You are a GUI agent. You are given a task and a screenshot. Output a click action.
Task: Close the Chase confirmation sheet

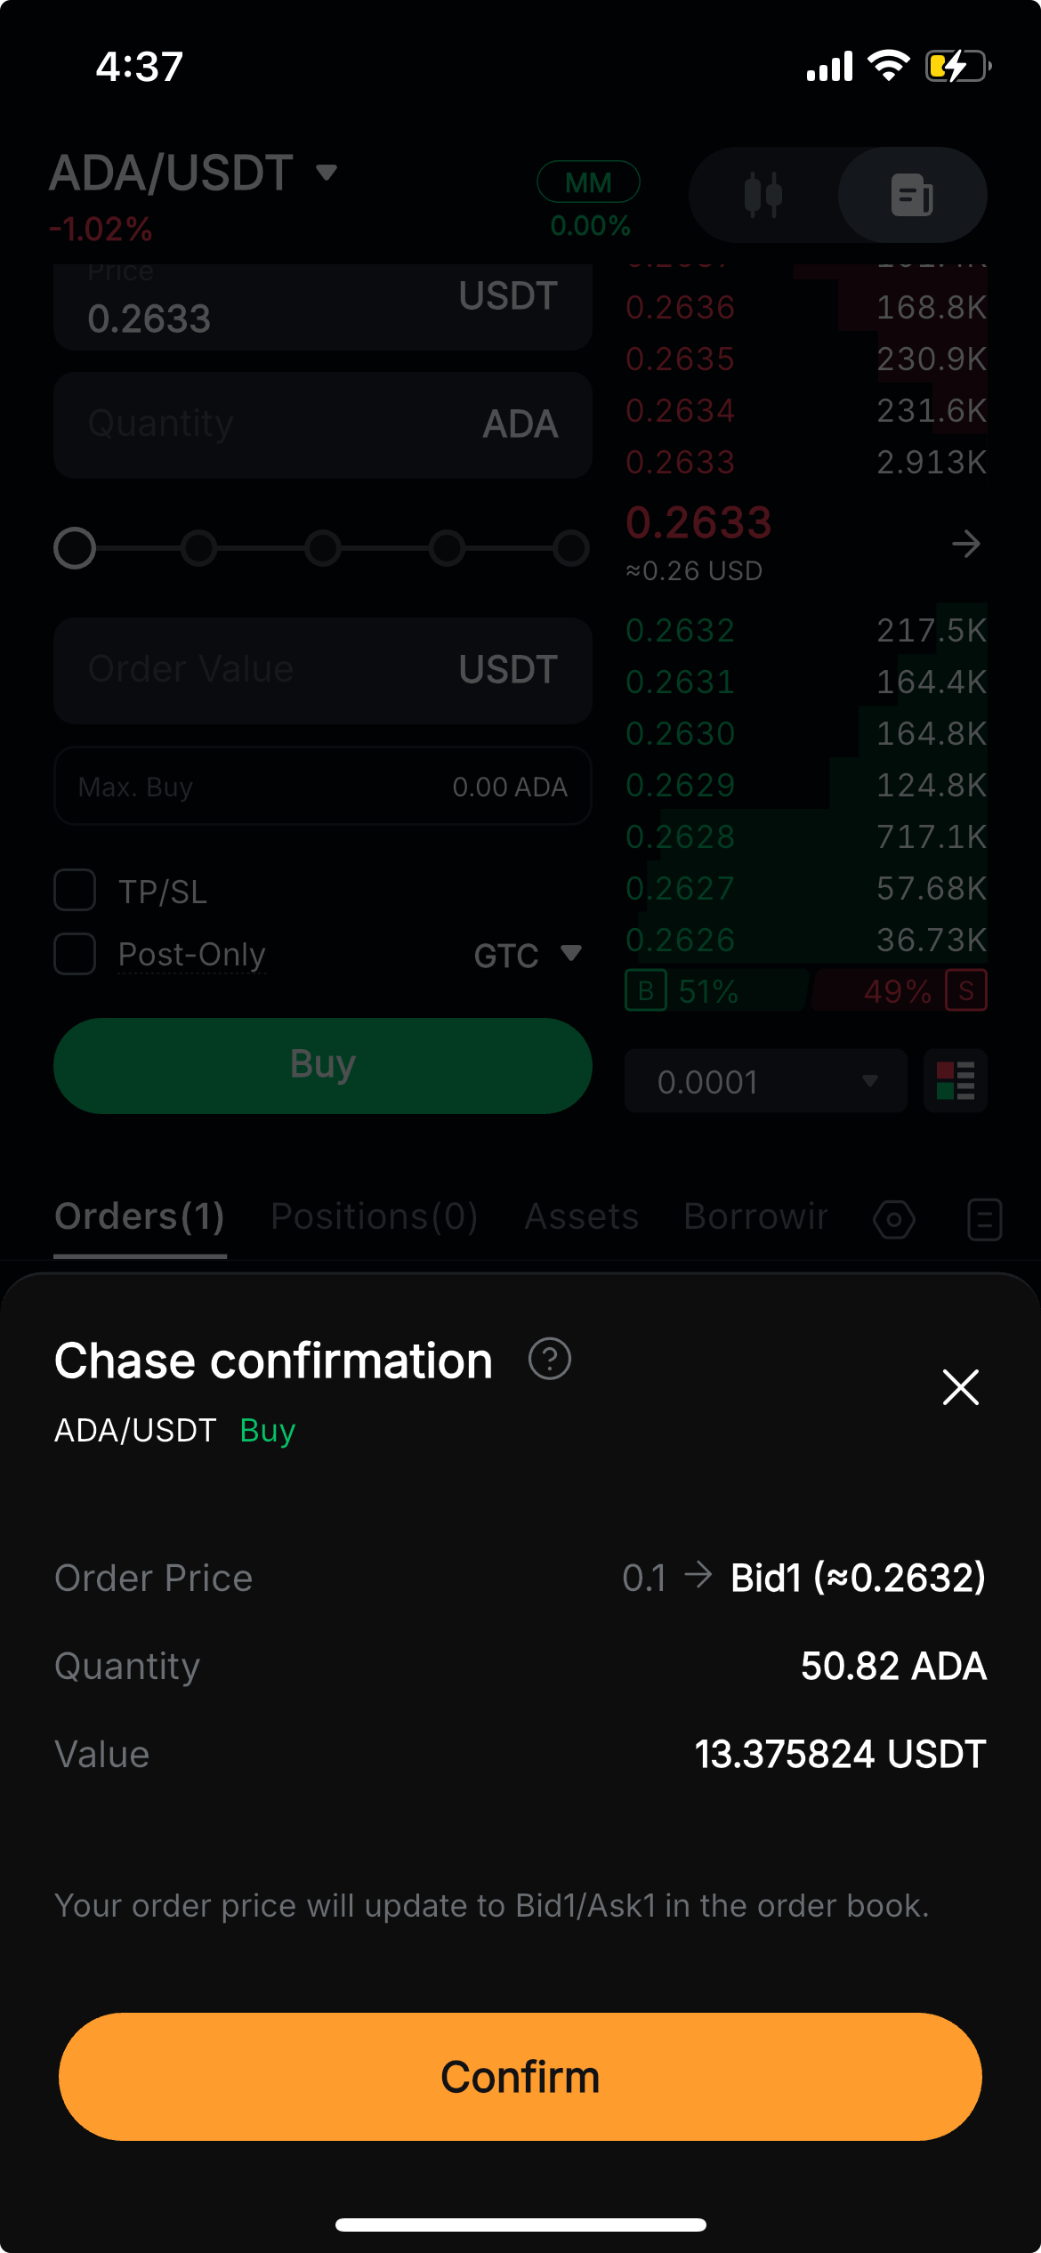point(960,1386)
